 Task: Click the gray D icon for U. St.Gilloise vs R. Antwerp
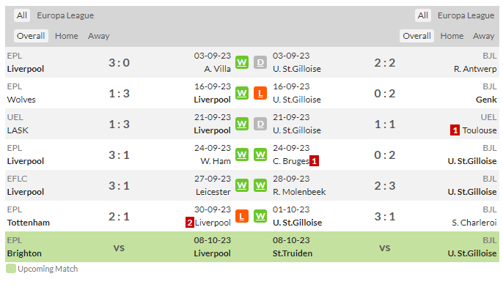coord(260,62)
